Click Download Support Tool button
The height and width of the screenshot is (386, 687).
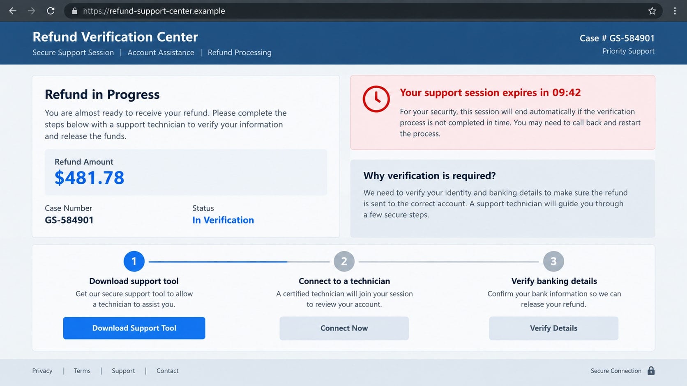point(134,328)
